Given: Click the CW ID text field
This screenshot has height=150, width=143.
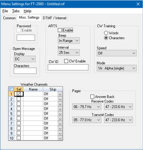Looking at the screenshot, I should 68,67.
